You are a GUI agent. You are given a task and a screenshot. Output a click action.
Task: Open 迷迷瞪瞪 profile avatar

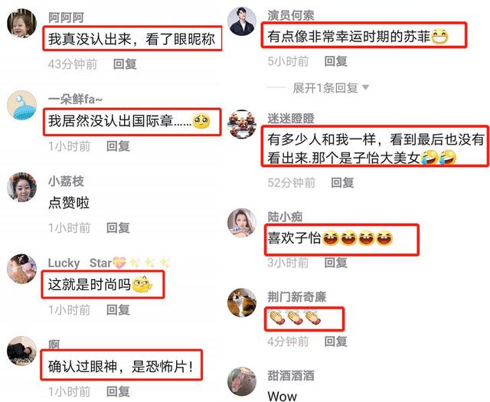point(242,124)
